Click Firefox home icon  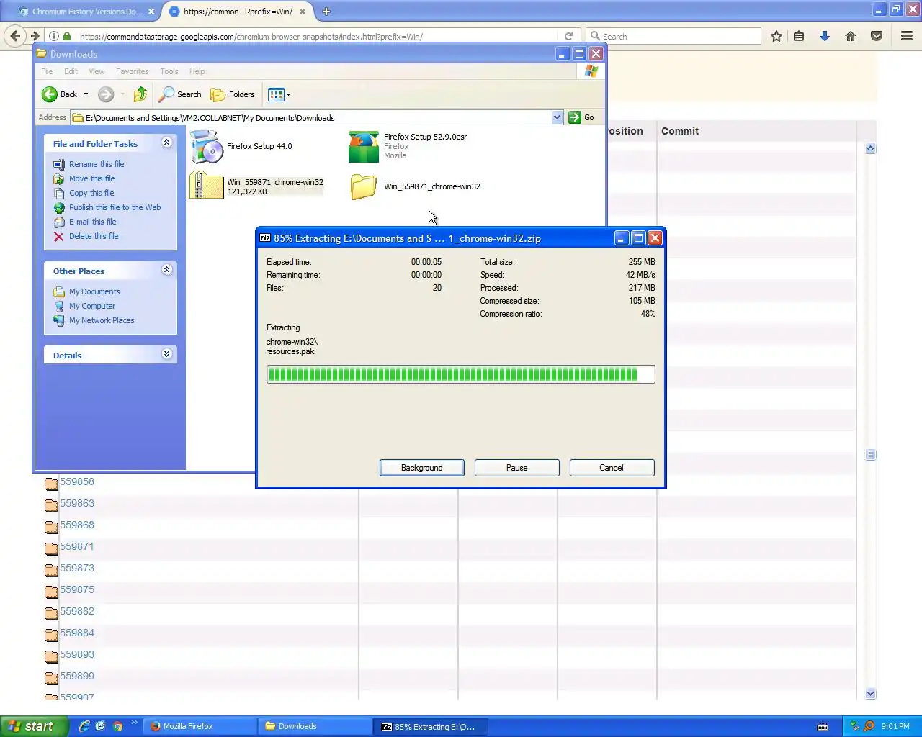(851, 36)
